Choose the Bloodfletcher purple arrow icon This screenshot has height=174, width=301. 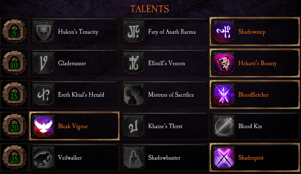(x=224, y=95)
